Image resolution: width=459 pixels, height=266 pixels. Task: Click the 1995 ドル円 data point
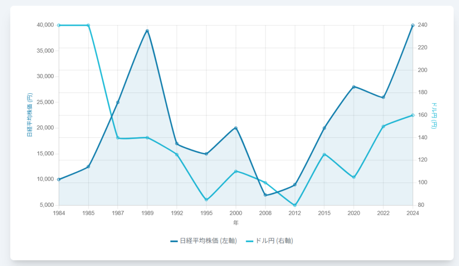[206, 200]
